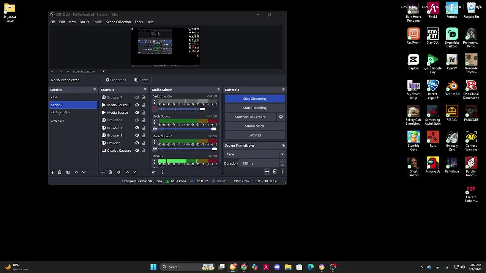Open the Filters button below preview
The image size is (486, 273).
pos(141,80)
